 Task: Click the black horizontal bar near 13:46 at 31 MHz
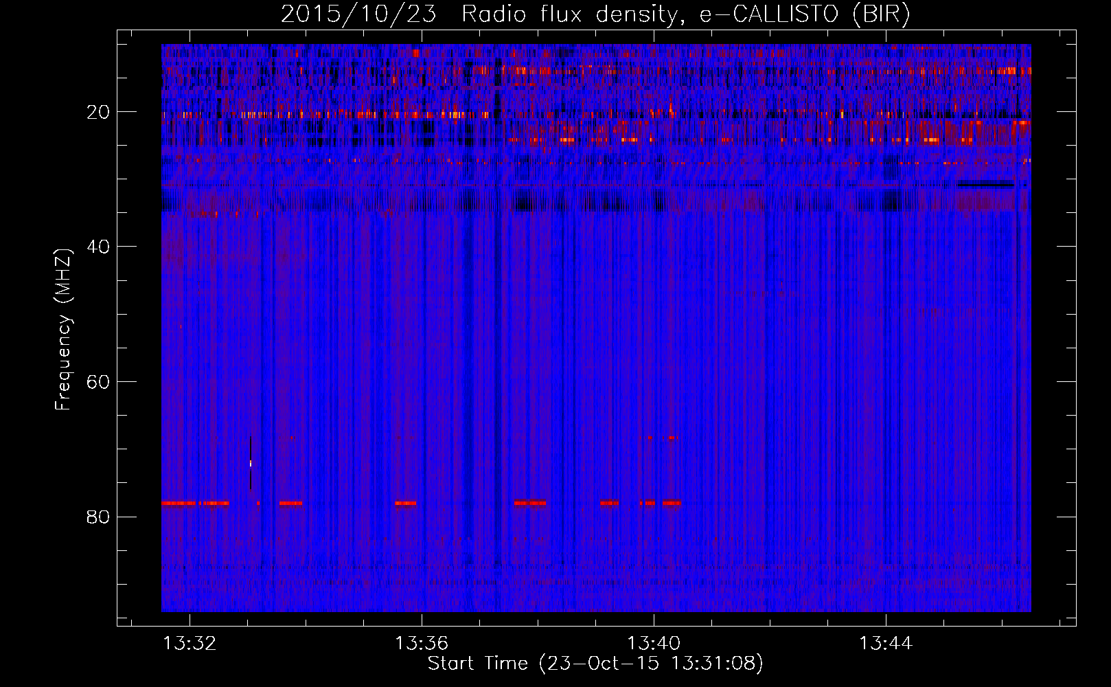(986, 184)
